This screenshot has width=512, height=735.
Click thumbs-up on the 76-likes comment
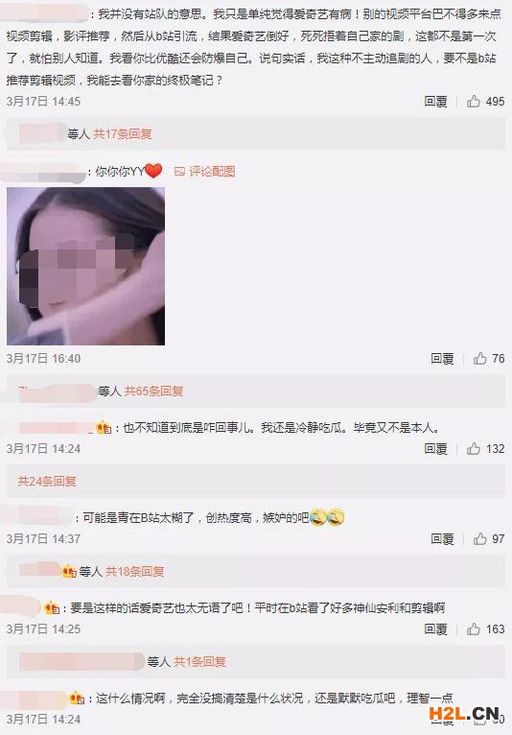[479, 359]
